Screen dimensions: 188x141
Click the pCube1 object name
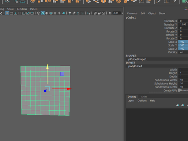coord(131,18)
